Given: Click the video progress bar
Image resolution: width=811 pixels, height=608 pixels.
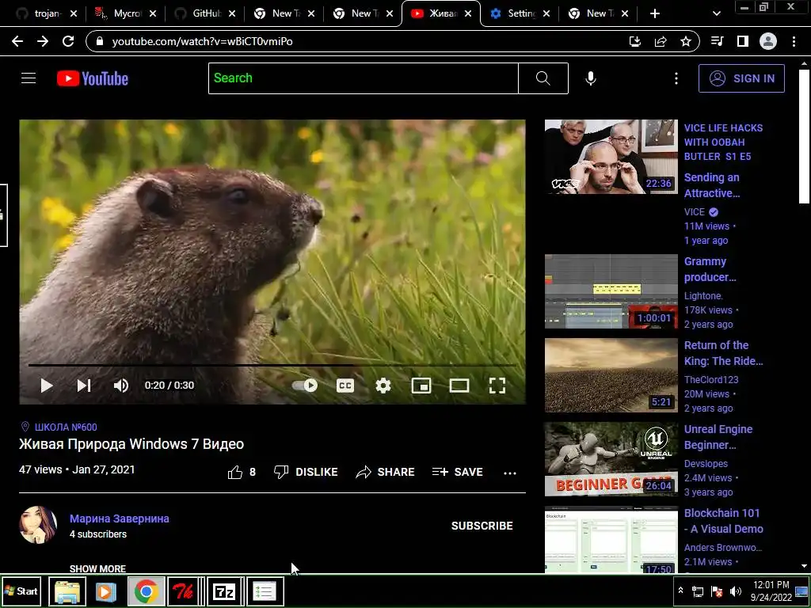Looking at the screenshot, I should pos(272,365).
